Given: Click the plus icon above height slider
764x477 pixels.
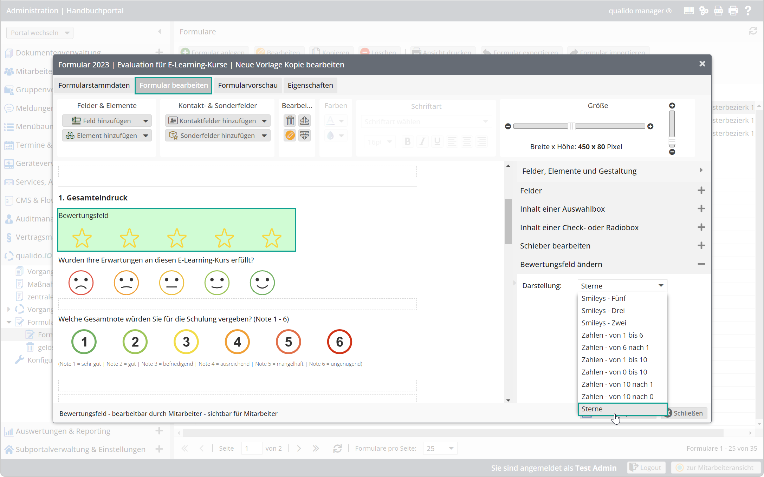Looking at the screenshot, I should point(672,106).
